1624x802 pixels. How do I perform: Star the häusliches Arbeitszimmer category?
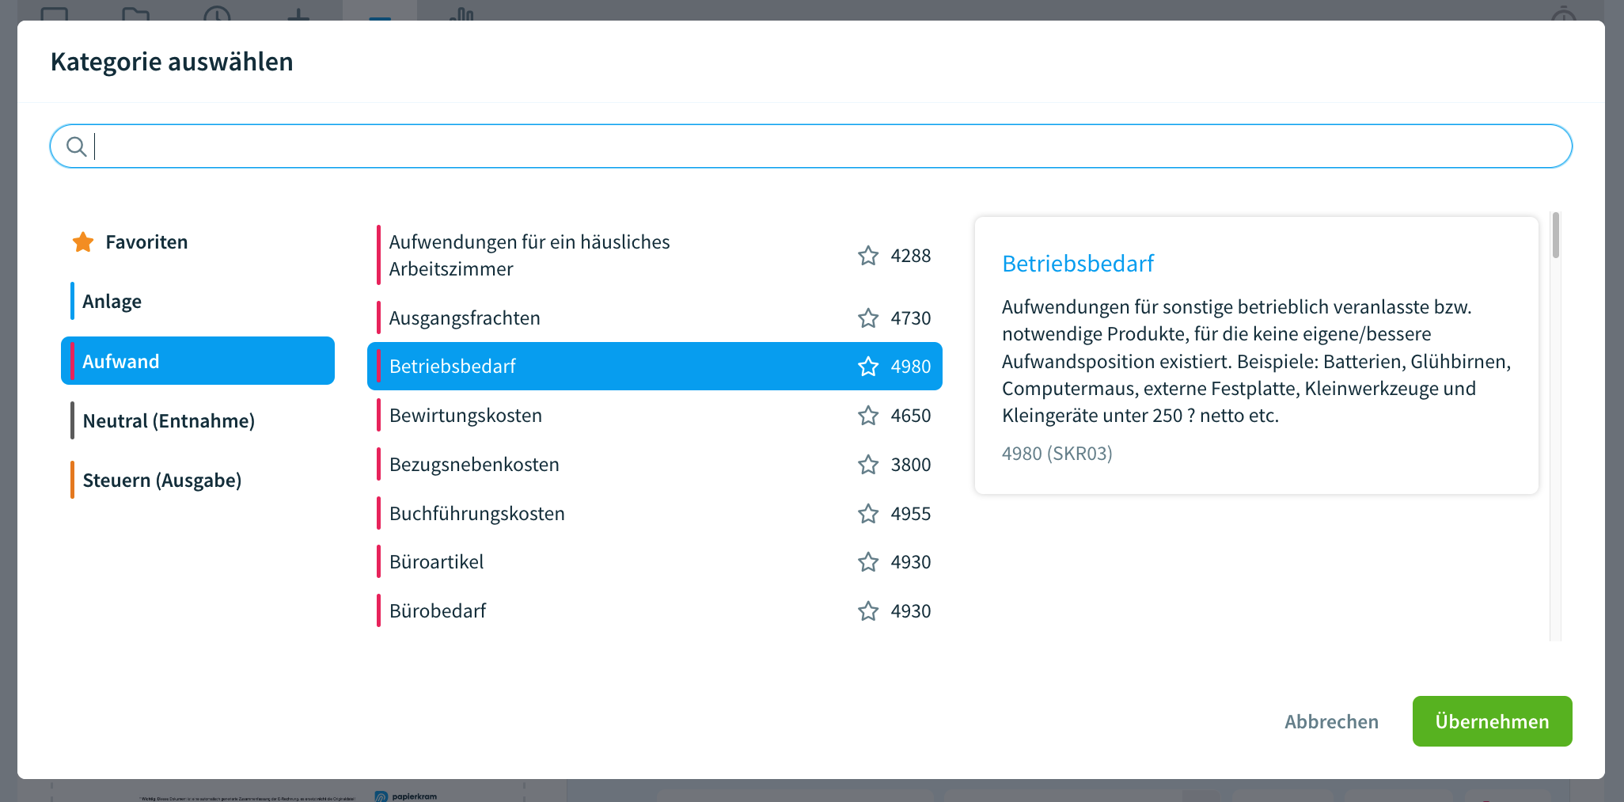pos(868,256)
